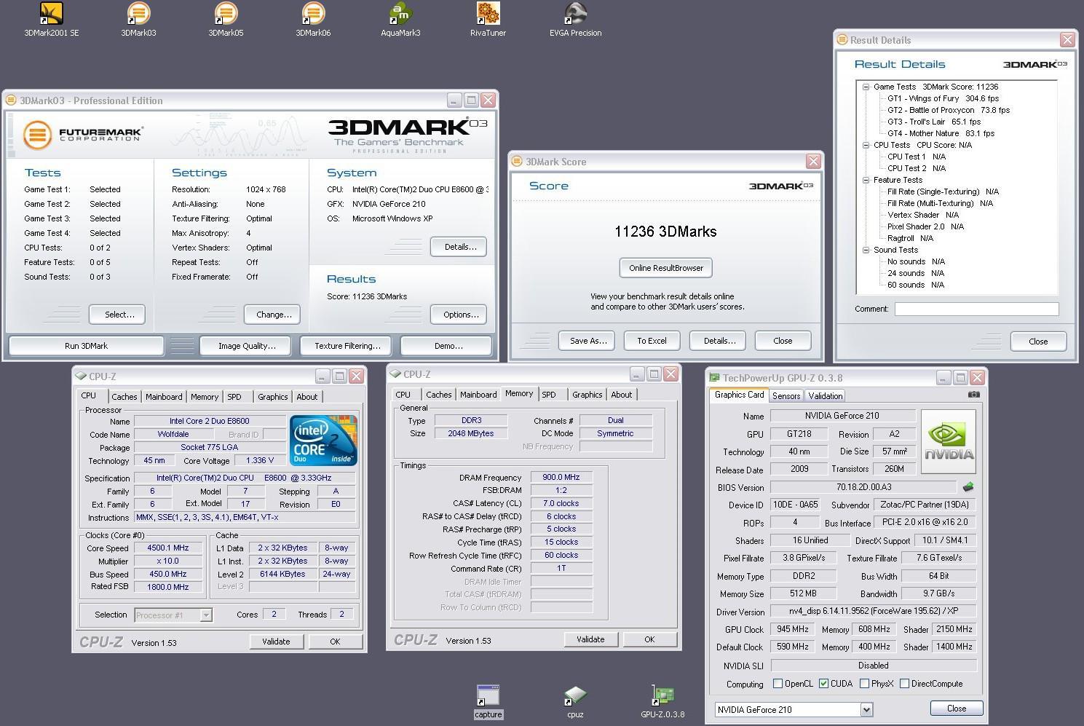
Task: Click the Comment input field in Result Details
Action: (x=976, y=309)
